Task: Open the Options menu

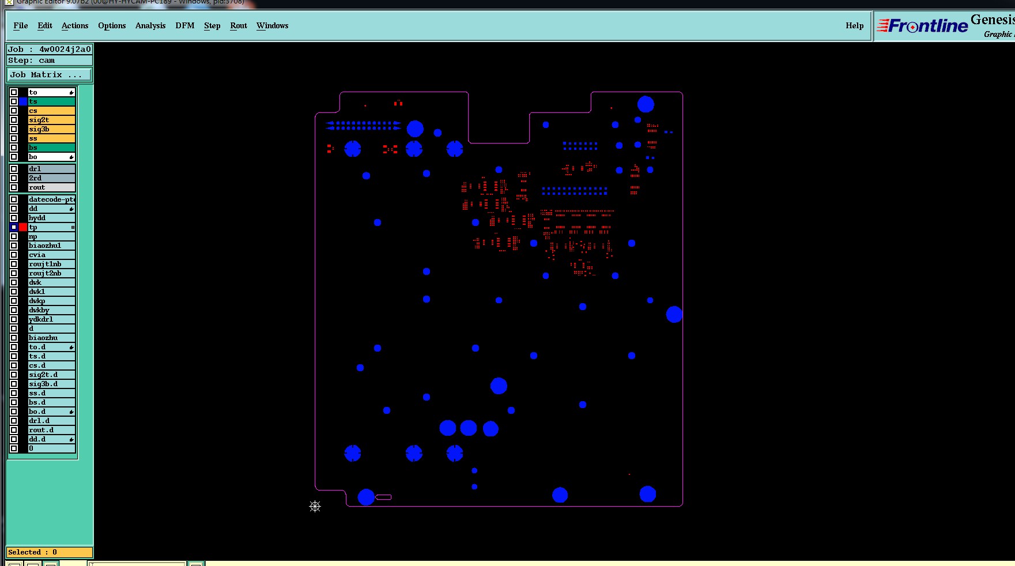Action: pyautogui.click(x=112, y=25)
